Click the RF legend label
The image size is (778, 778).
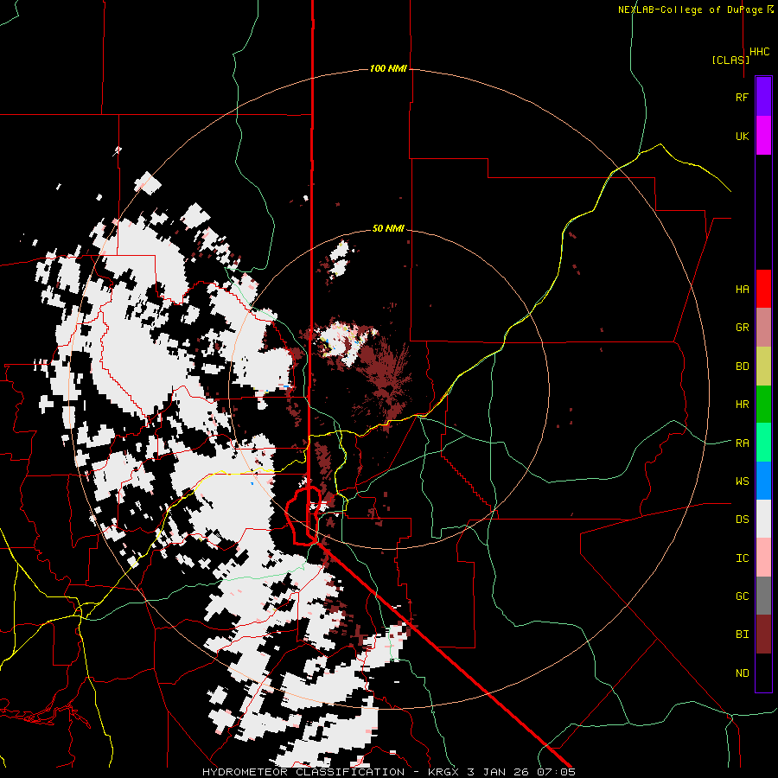pos(742,97)
